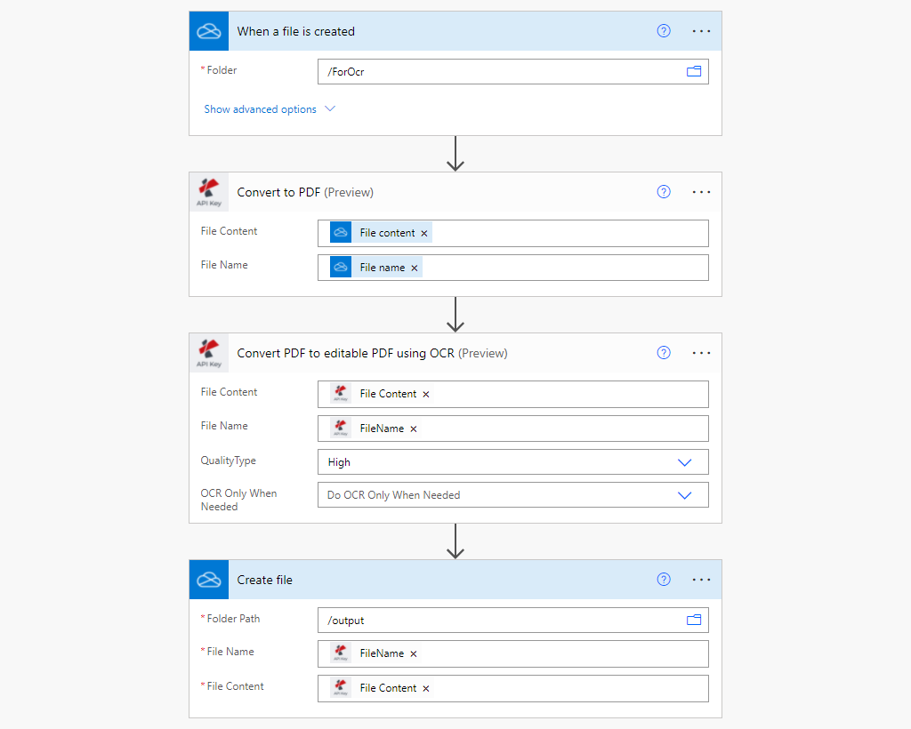Open help for the Create file action

(x=663, y=579)
